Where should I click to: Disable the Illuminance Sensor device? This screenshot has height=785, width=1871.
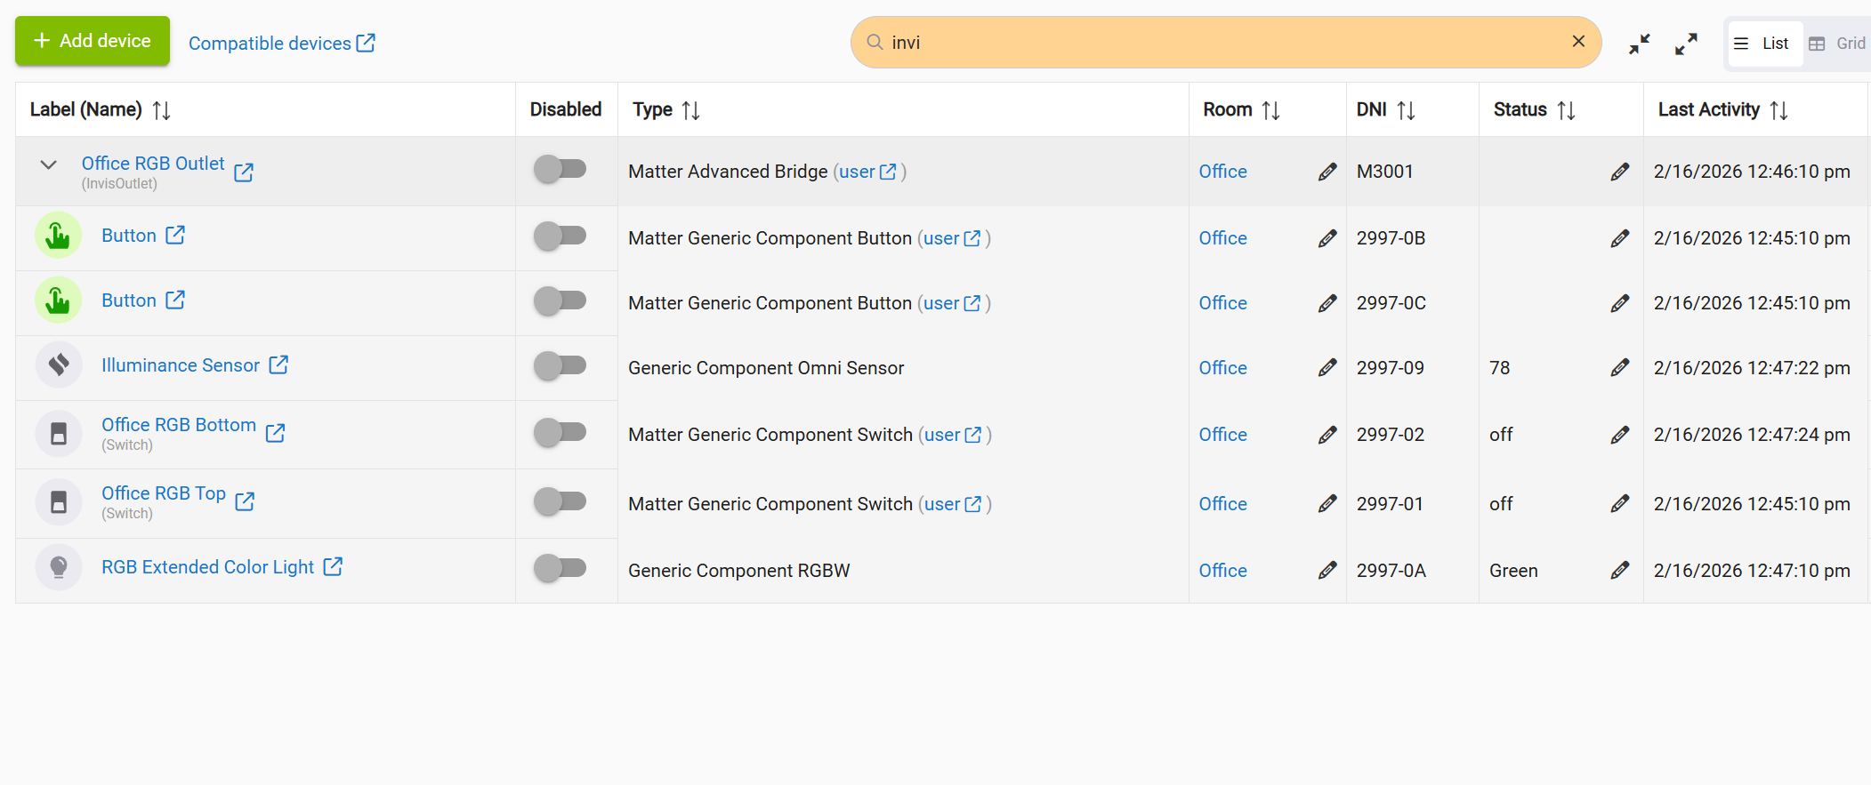(x=560, y=365)
